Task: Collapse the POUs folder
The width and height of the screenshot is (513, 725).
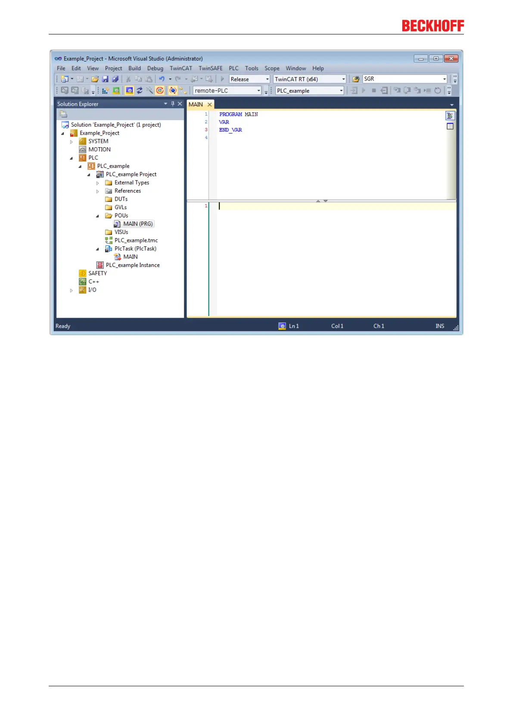Action: (97, 216)
